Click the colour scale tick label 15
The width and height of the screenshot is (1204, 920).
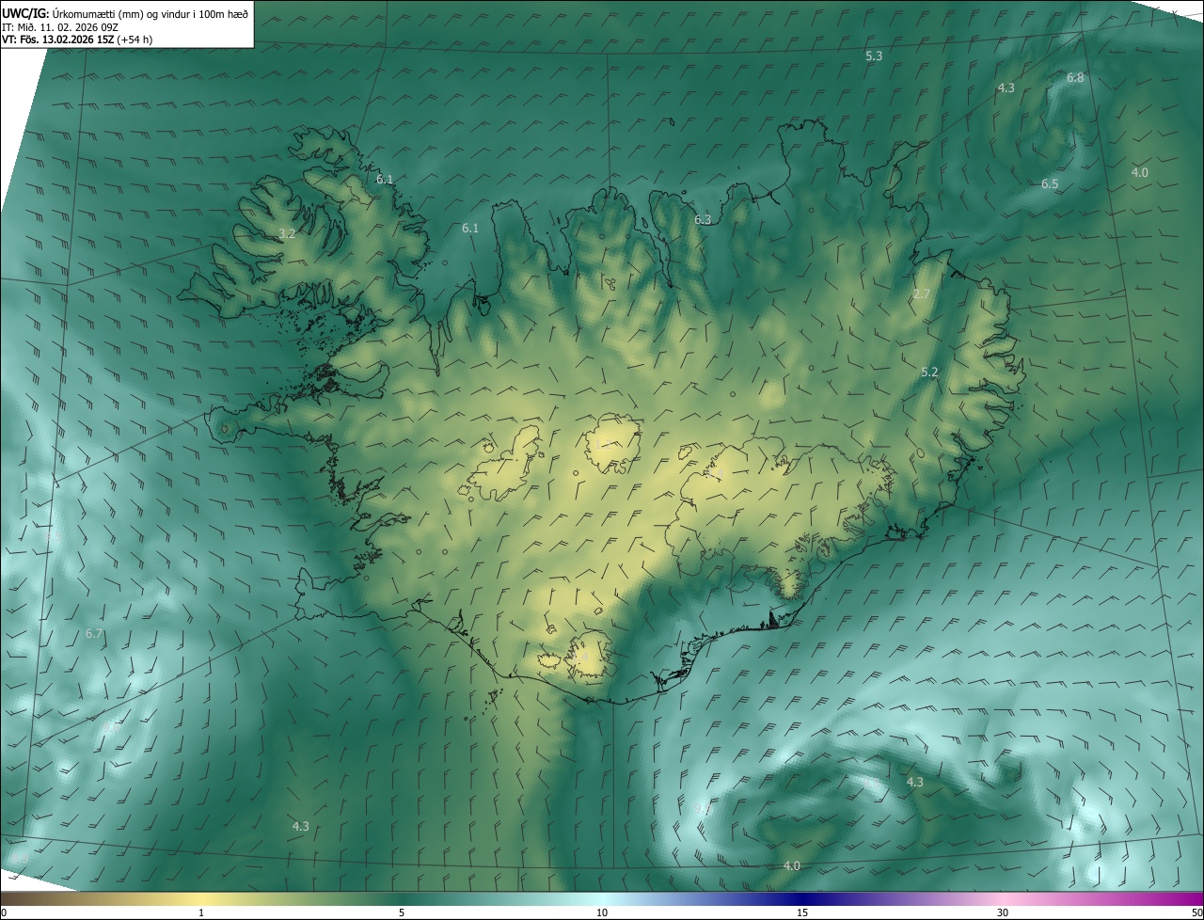(x=802, y=912)
